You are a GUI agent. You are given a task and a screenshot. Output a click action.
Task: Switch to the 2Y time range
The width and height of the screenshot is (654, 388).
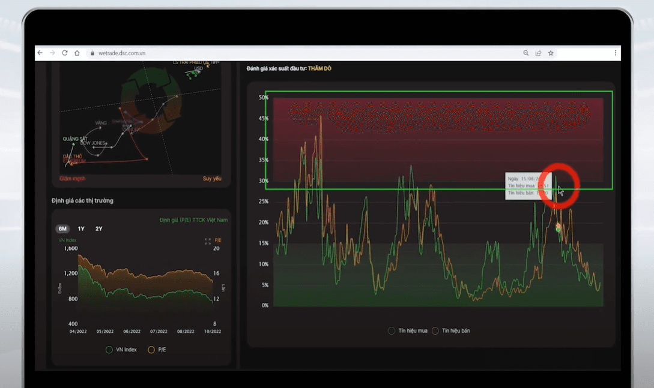99,228
